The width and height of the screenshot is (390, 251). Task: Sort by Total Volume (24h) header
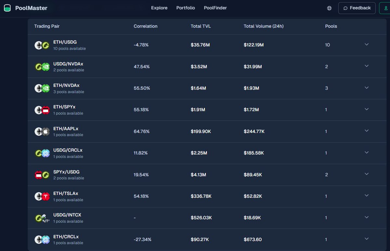pyautogui.click(x=264, y=26)
